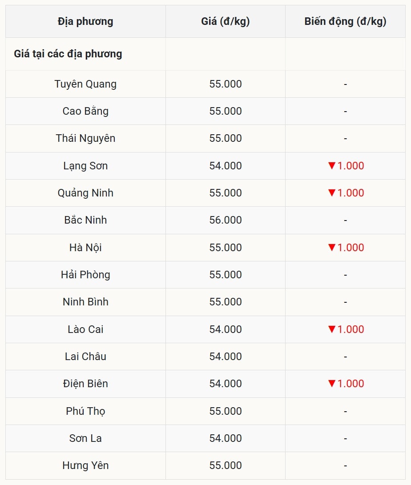This screenshot has width=411, height=485.
Task: Click the Ninh Bình location name
Action: 85,302
